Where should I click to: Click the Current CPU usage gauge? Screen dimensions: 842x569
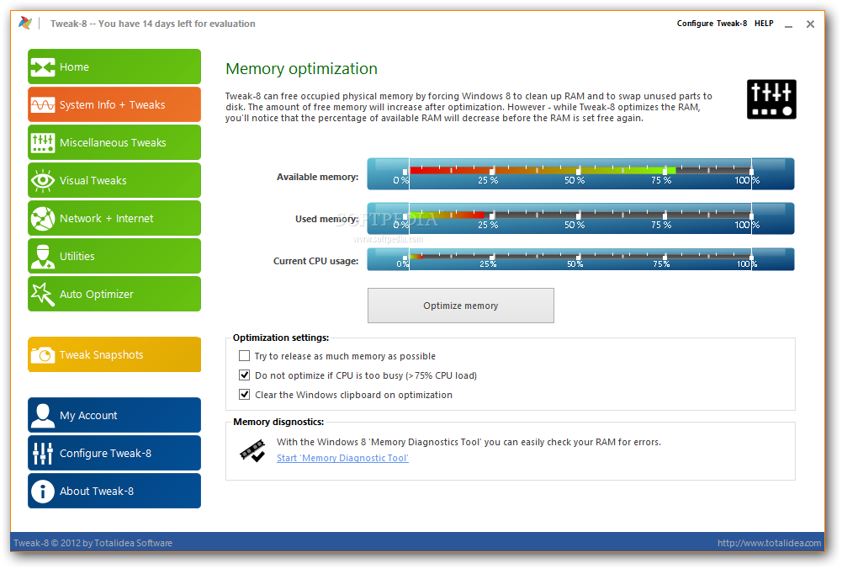580,259
